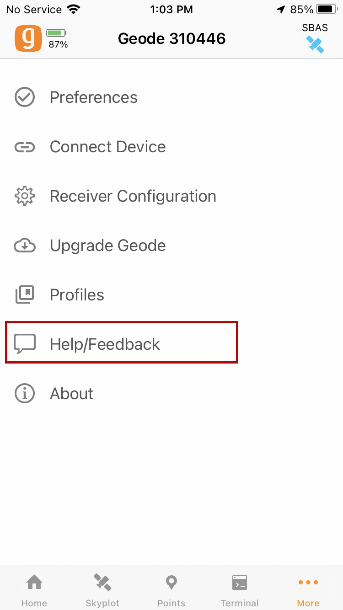
Task: Open Receiver Configuration settings
Action: (133, 196)
